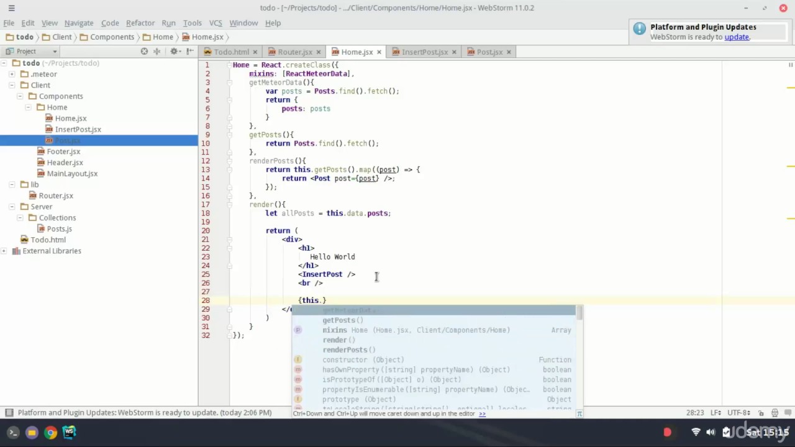Select Home.jsx in the project tree
795x447 pixels.
(70, 119)
